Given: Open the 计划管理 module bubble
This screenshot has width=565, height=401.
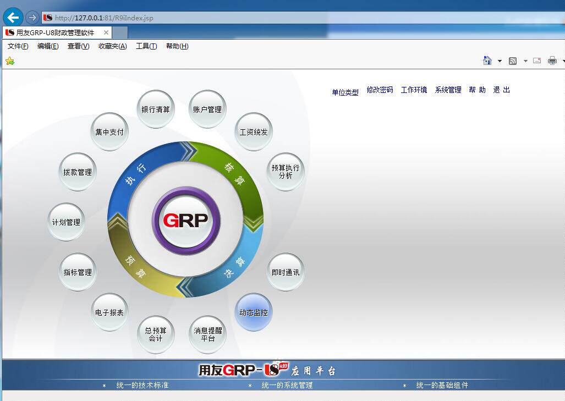Looking at the screenshot, I should tap(67, 222).
